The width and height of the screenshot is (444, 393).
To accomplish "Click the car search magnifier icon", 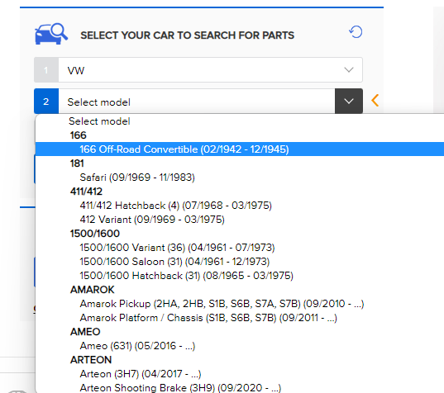I will click(51, 34).
